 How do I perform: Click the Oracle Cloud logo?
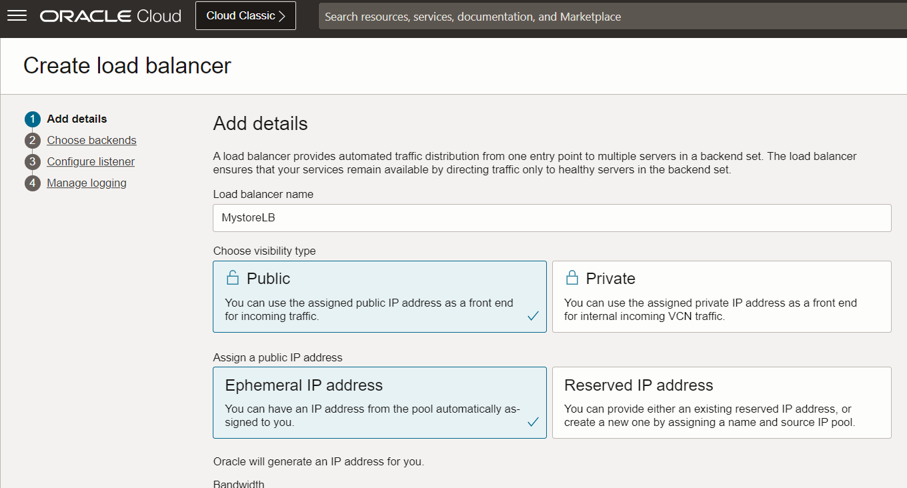[x=111, y=16]
